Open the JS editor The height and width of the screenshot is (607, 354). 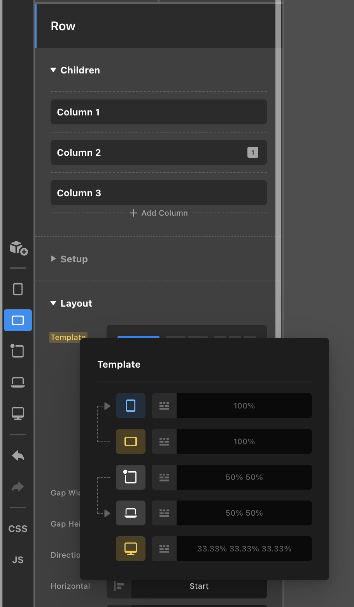18,560
